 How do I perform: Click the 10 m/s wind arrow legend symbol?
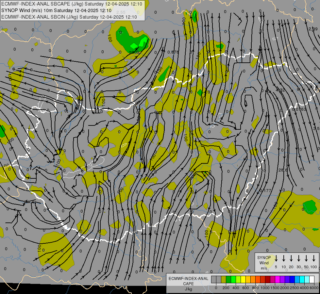(x=284, y=258)
